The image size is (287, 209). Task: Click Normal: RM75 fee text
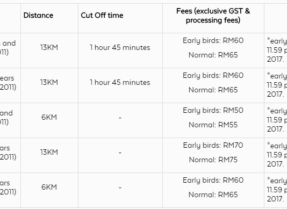point(213,160)
